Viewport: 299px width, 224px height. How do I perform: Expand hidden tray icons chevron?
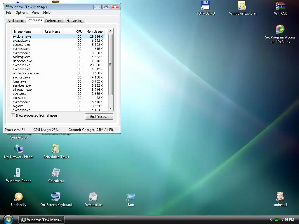[x=271, y=220]
